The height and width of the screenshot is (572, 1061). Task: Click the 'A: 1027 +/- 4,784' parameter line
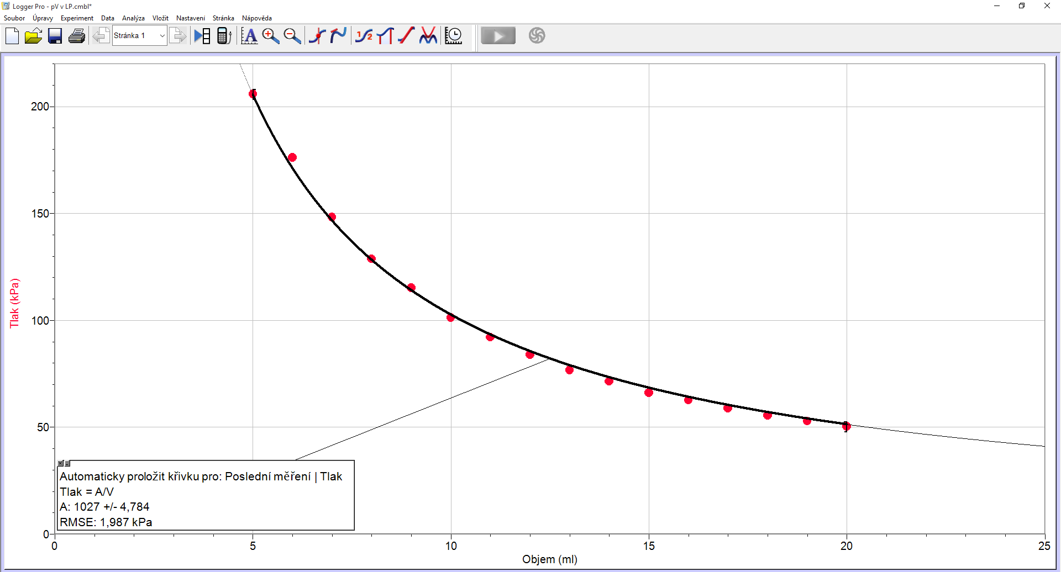coord(104,507)
